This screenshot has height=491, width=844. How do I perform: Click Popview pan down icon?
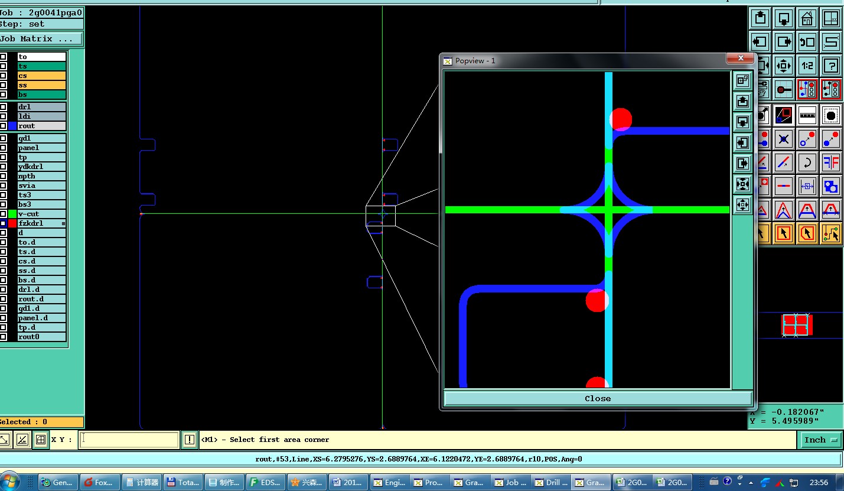click(742, 122)
